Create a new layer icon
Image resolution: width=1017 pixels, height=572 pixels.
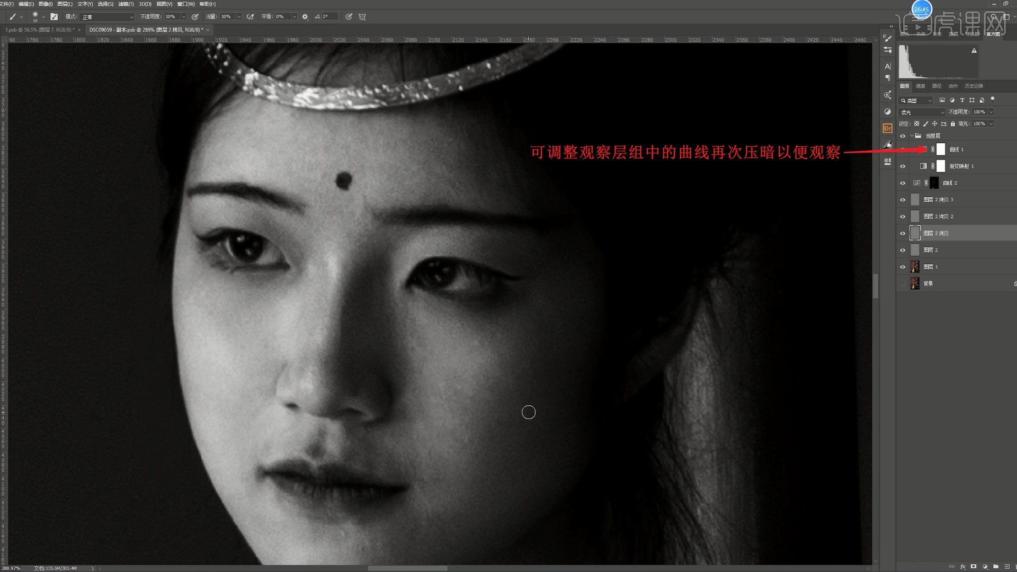point(1006,567)
